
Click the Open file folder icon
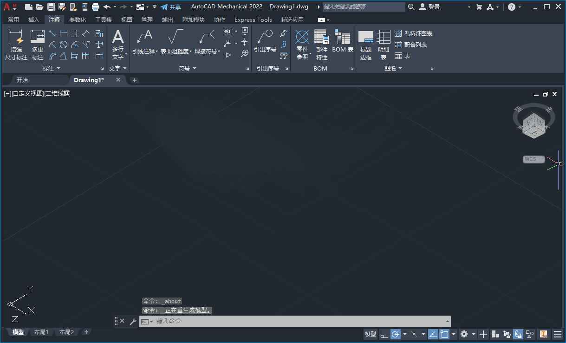click(x=40, y=7)
